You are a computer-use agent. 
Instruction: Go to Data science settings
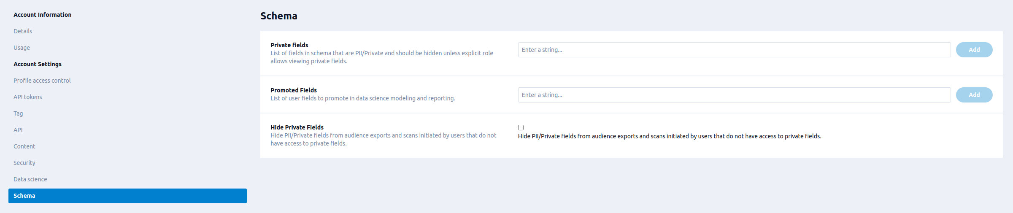(x=30, y=179)
